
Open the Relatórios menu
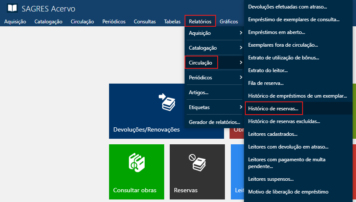coord(200,21)
